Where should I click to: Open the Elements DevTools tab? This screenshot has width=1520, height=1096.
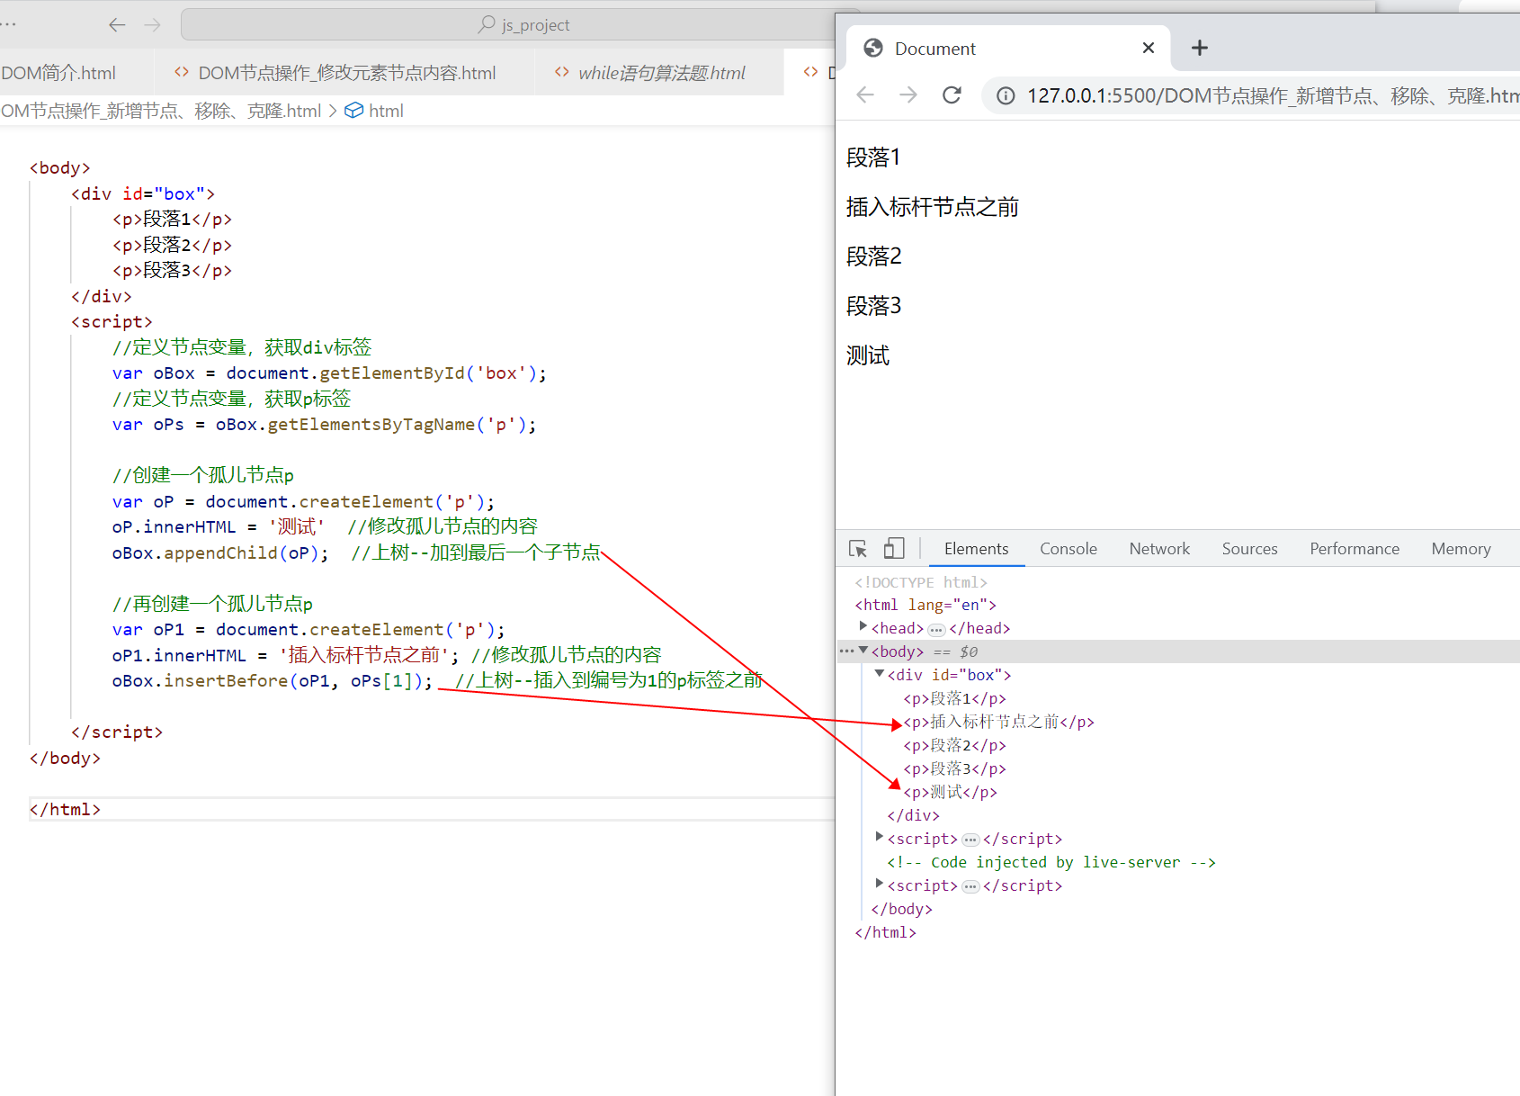tap(976, 549)
